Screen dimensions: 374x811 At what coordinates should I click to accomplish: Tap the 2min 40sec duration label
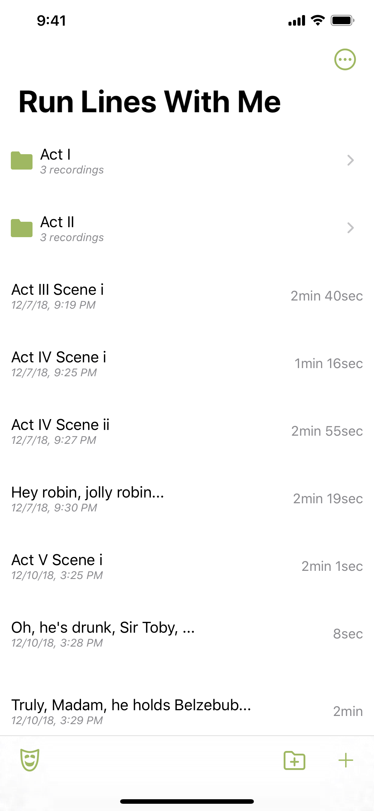click(x=326, y=296)
